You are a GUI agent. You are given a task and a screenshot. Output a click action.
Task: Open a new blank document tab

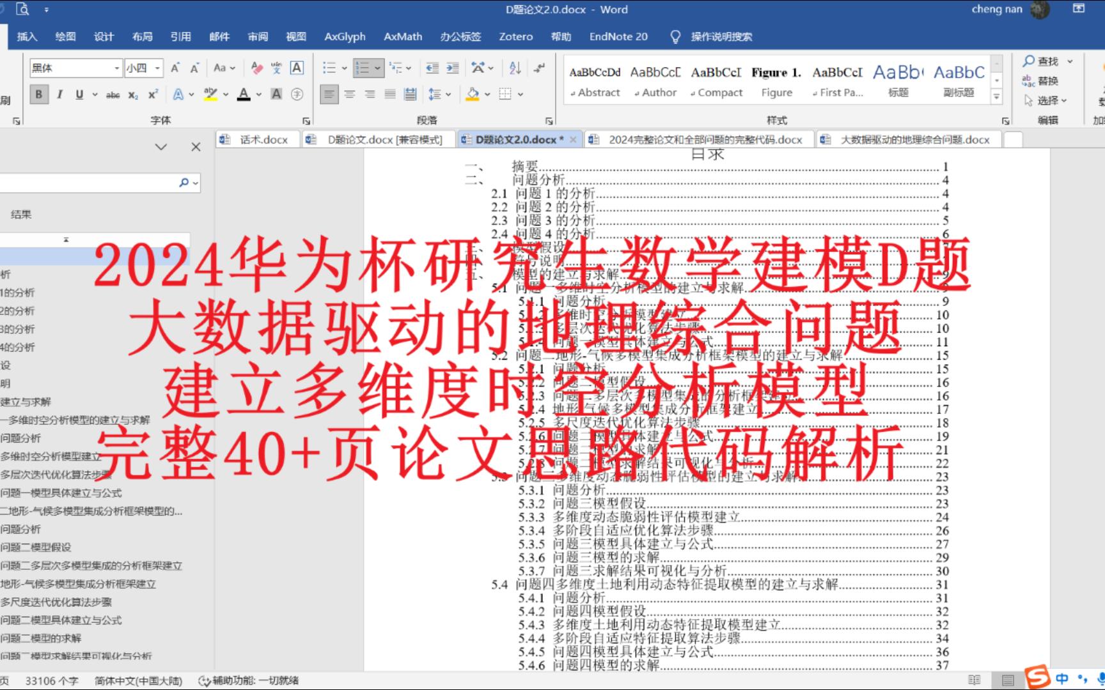tap(1013, 139)
